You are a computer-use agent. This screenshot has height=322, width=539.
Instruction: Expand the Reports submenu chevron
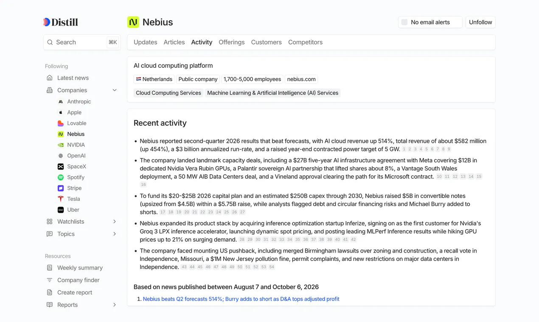[x=115, y=305]
